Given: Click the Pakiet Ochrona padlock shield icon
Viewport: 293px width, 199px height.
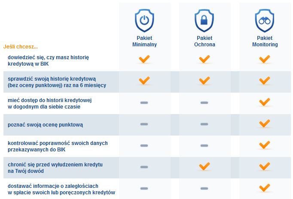Looking at the screenshot, I should pos(204,21).
